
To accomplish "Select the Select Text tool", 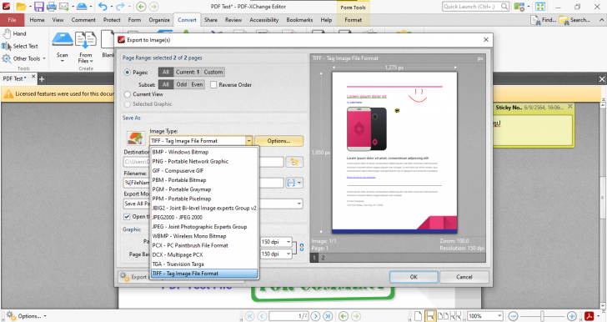I will click(x=20, y=46).
